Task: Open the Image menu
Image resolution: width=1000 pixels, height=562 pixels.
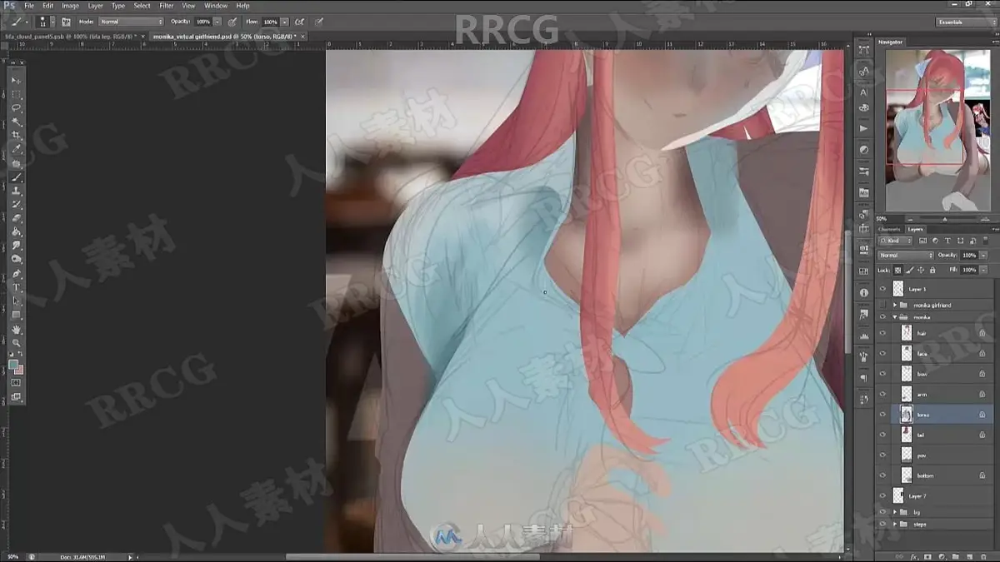Action: [x=70, y=6]
